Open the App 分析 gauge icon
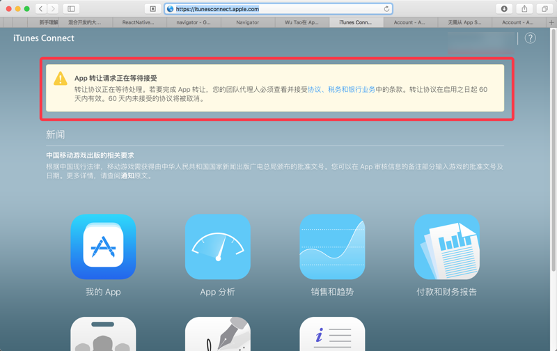Screen dimensions: 557x351 click(218, 247)
